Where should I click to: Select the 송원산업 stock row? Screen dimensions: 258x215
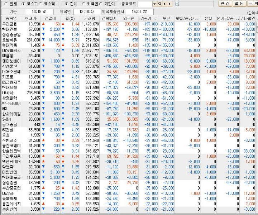tap(128, 209)
